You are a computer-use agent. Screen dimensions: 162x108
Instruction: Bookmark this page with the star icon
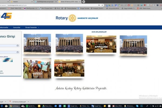[102, 5]
